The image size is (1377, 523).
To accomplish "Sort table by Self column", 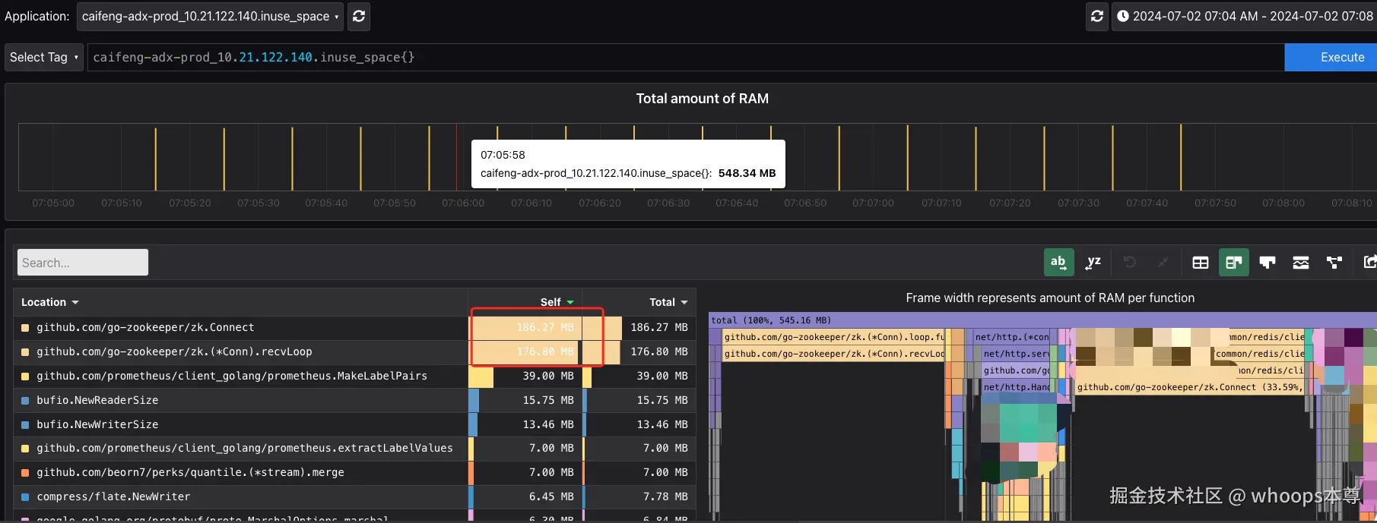I will tap(557, 302).
